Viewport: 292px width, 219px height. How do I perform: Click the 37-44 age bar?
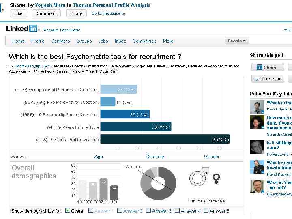tap(103, 189)
